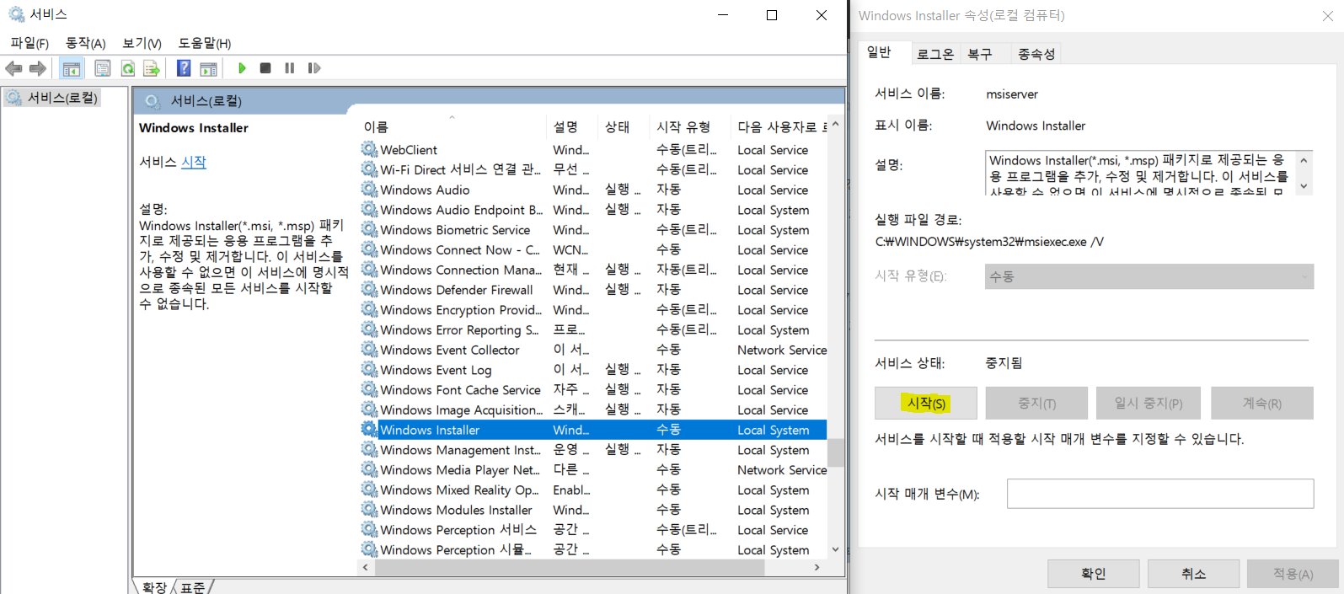Click services list scrollbar up arrow
Screen dimensions: 1344x594
pos(835,125)
